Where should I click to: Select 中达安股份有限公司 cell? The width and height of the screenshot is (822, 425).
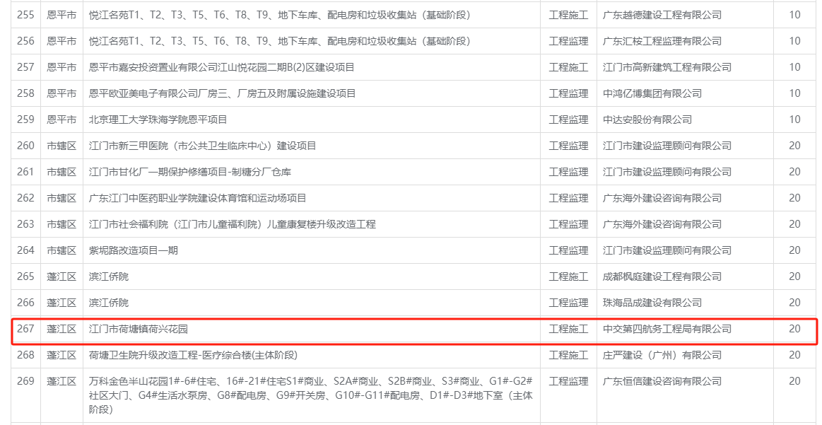click(647, 120)
